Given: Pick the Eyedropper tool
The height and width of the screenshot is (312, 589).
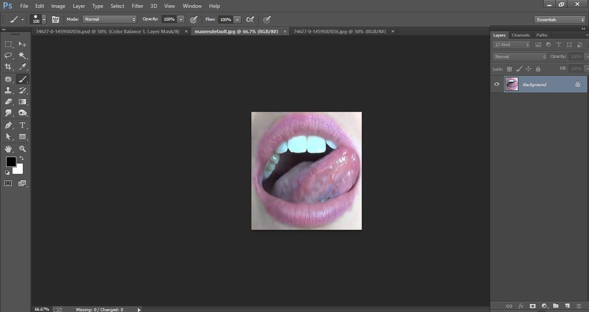Looking at the screenshot, I should coord(23,67).
